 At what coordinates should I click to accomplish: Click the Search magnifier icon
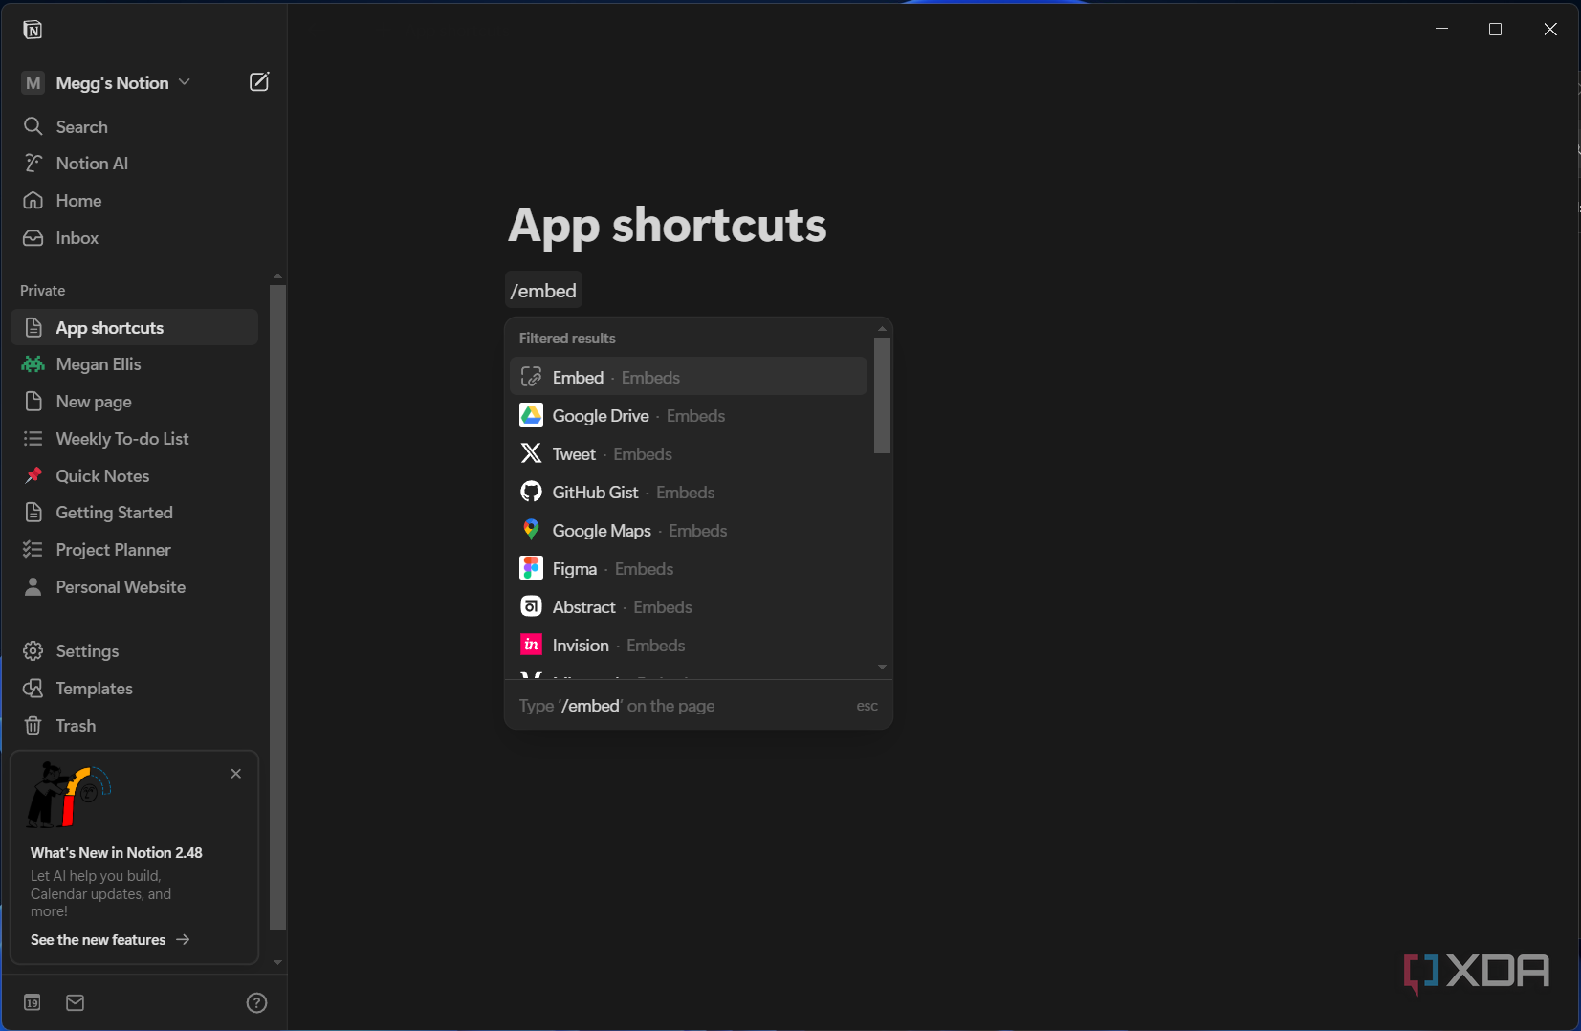click(33, 126)
